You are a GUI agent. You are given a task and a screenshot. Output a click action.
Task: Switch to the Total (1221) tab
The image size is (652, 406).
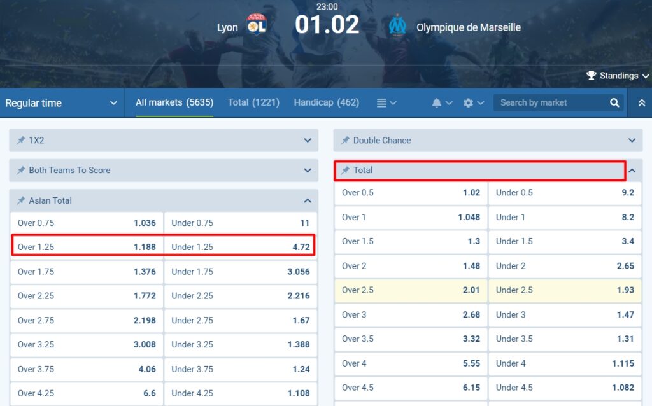(253, 102)
